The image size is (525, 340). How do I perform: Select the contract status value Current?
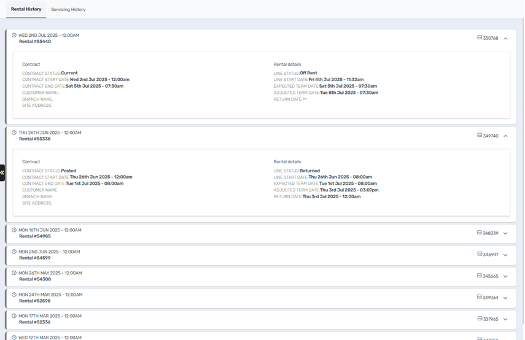(69, 73)
